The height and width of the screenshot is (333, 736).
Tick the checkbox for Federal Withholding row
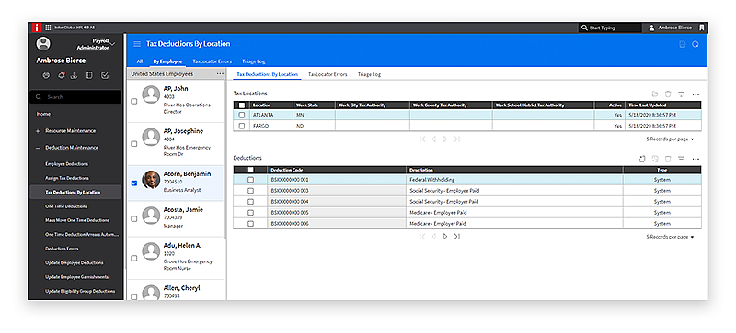[250, 180]
